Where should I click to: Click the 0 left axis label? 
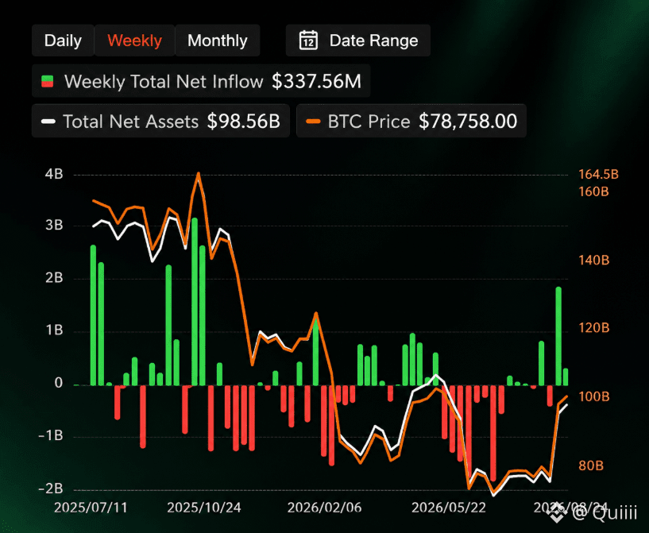click(59, 383)
